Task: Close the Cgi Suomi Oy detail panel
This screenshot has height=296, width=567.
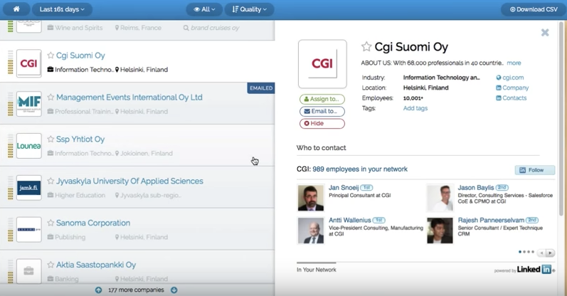Action: (545, 33)
